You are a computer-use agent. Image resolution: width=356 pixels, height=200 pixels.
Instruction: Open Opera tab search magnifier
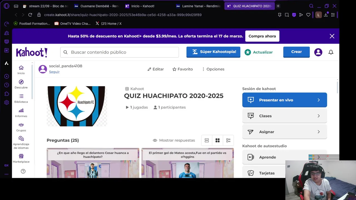pyautogui.click(x=311, y=6)
